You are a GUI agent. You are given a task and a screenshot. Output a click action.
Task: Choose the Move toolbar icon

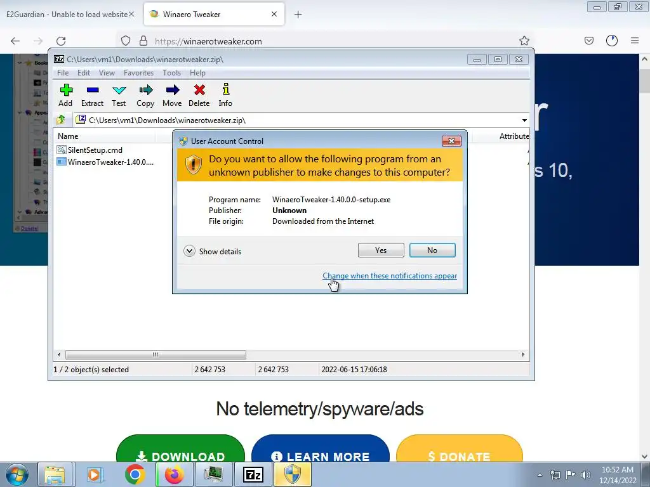[172, 95]
